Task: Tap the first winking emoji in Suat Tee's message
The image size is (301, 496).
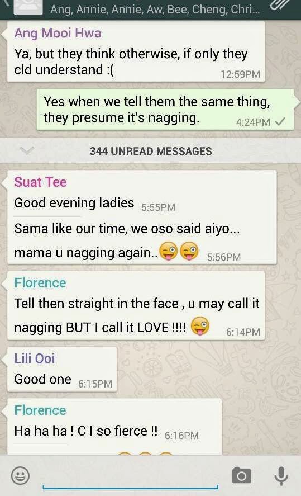Action: (168, 251)
